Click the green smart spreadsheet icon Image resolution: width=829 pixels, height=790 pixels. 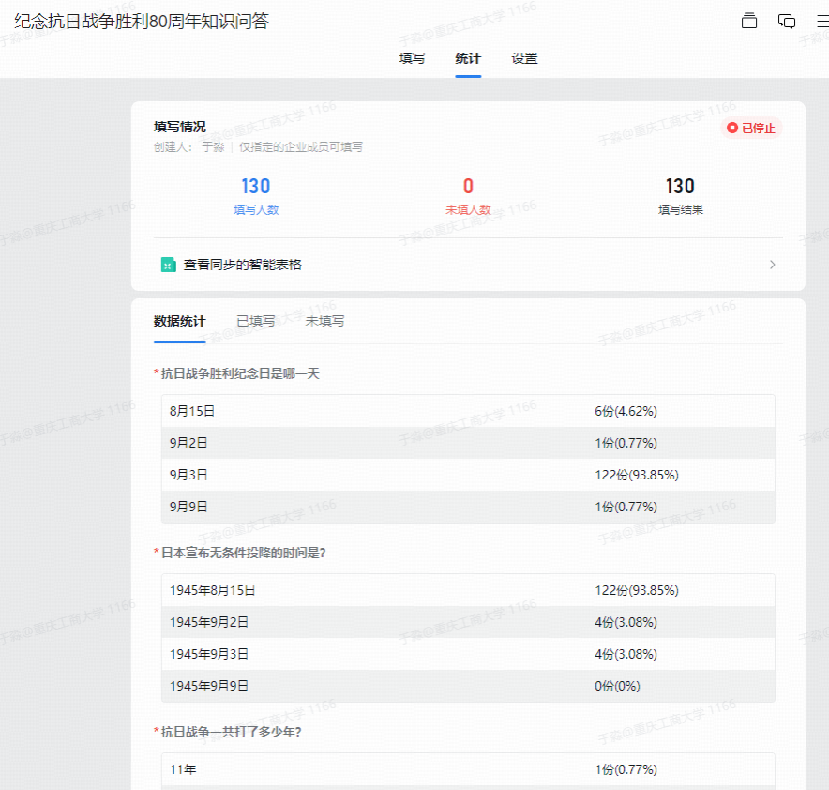167,265
